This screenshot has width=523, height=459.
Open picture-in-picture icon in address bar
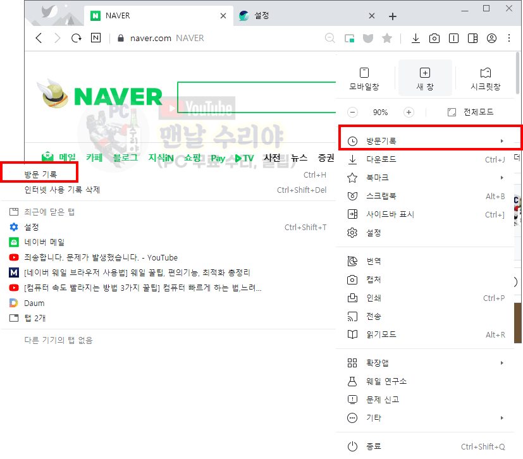click(x=349, y=39)
